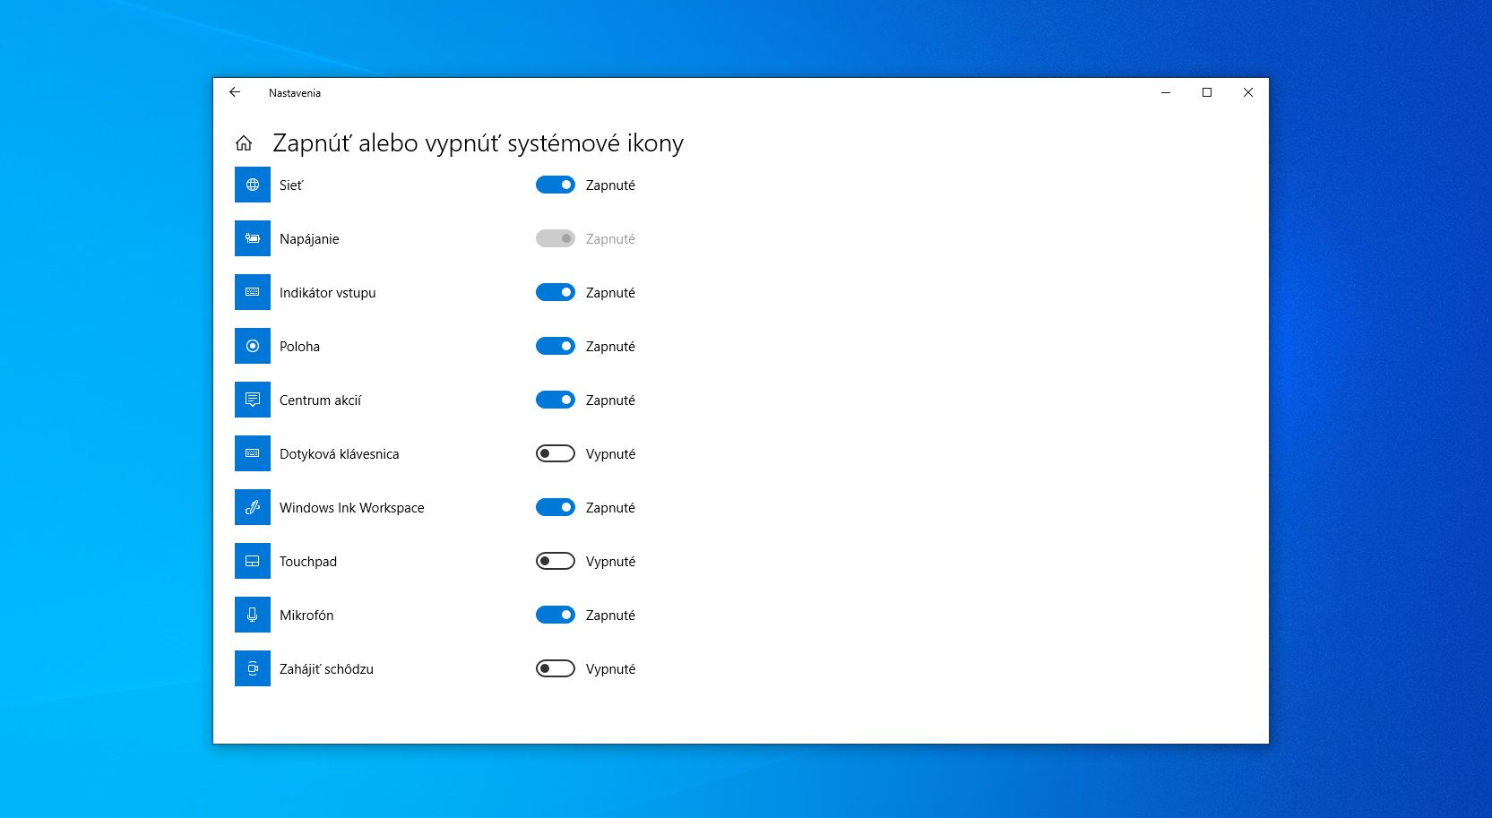The image size is (1492, 818).
Task: Click the Indikátor vstupu label
Action: pyautogui.click(x=328, y=293)
